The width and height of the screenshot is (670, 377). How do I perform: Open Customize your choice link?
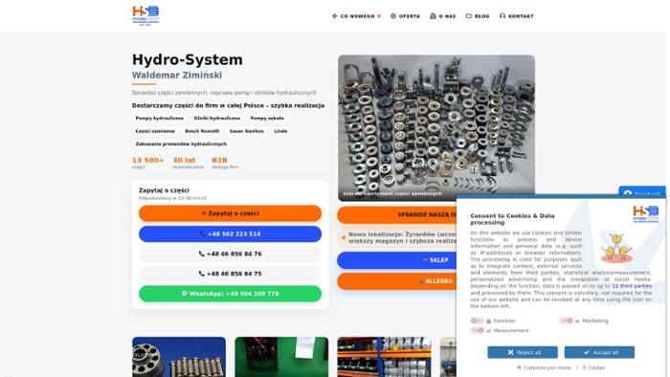[x=544, y=367]
